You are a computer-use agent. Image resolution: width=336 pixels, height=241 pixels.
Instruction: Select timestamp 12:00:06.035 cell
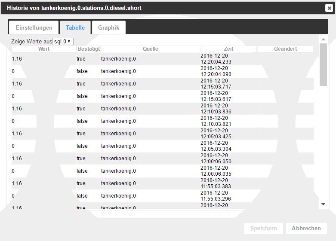point(228,171)
